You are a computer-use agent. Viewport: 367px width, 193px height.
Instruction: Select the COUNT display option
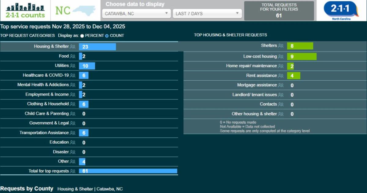[x=107, y=36]
